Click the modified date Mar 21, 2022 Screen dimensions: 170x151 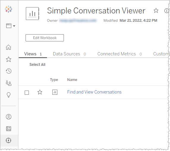138,21
